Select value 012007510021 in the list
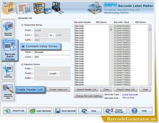Image resolution: width=159 pixels, height=123 pixels. (122, 26)
